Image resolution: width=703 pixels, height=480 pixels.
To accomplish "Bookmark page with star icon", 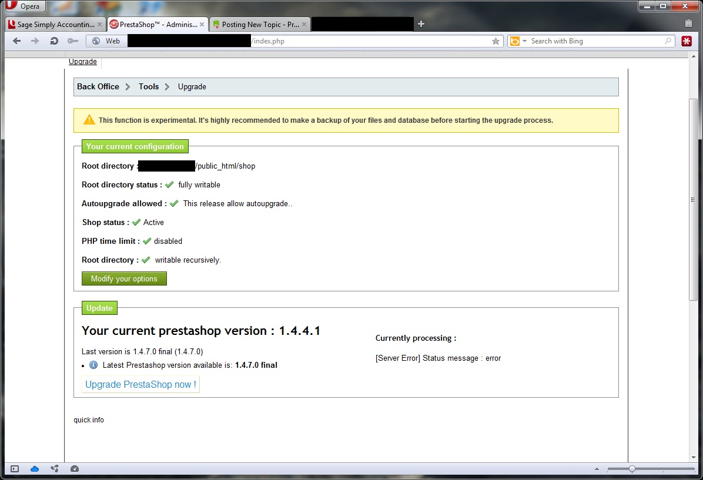I will 496,41.
